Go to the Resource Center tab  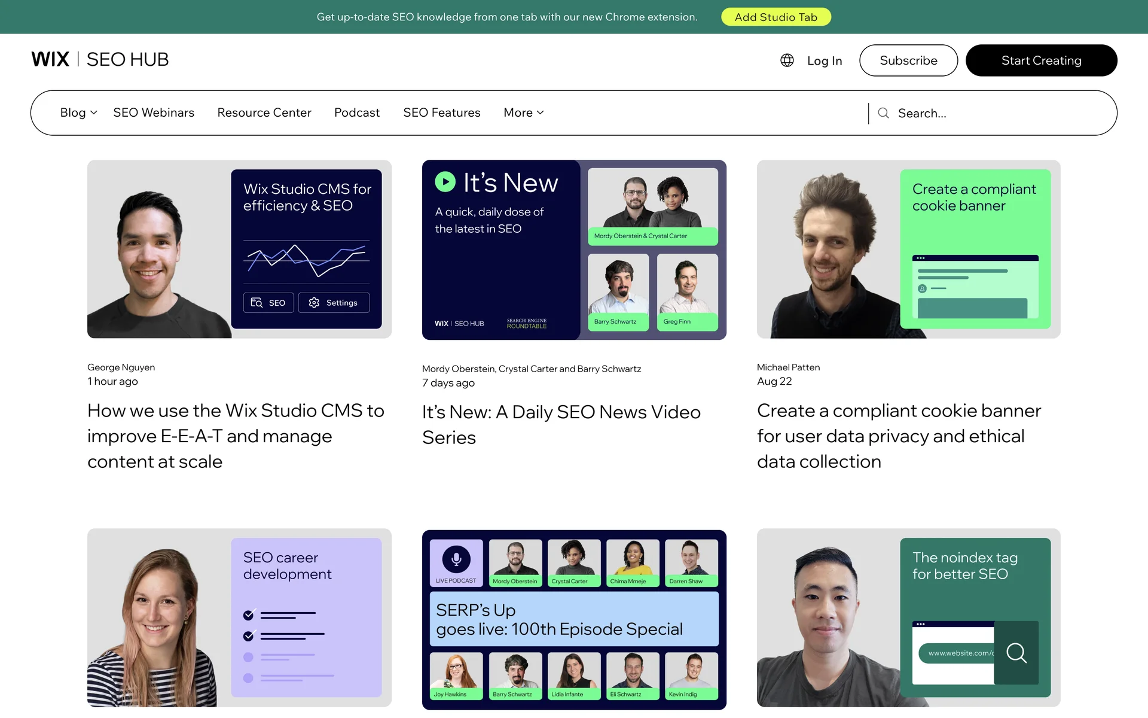pos(264,112)
